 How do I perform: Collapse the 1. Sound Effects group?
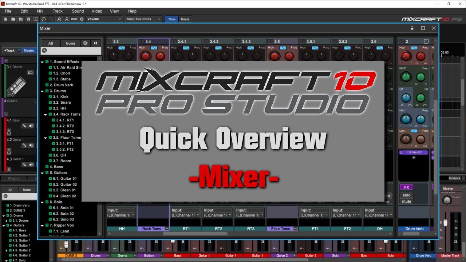(x=42, y=62)
